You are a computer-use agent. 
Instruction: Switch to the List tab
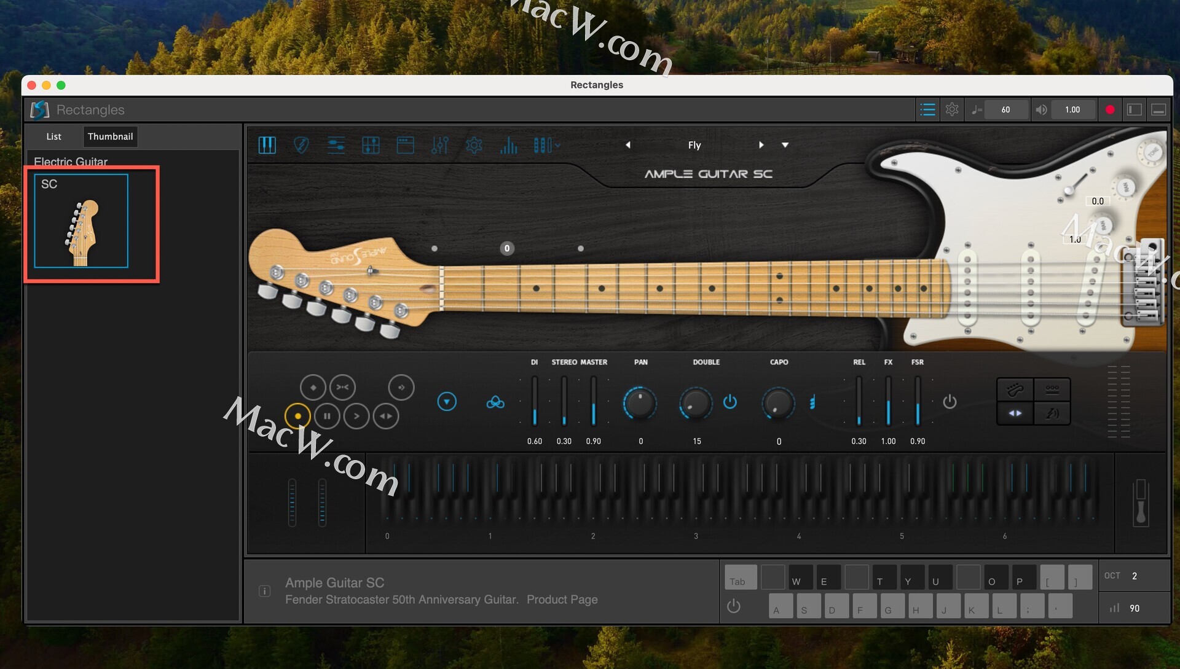point(54,136)
